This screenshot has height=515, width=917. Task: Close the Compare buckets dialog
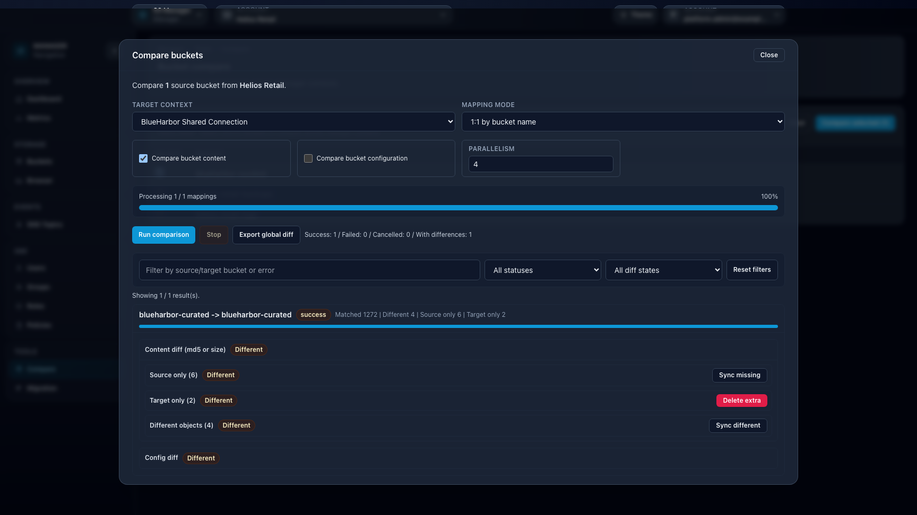(768, 55)
